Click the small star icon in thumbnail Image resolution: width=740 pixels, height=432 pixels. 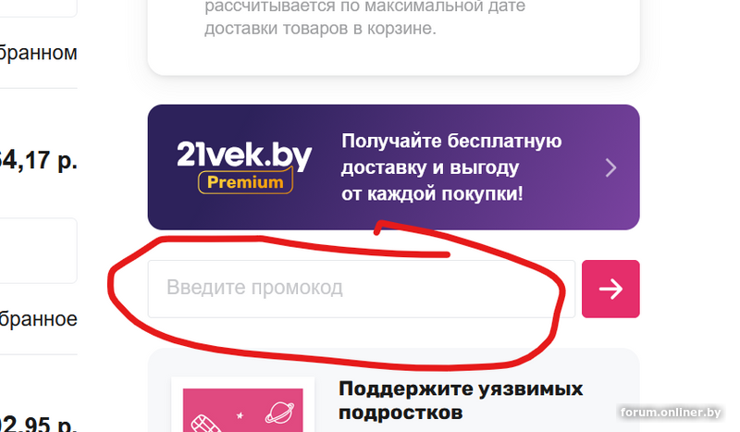point(240,415)
